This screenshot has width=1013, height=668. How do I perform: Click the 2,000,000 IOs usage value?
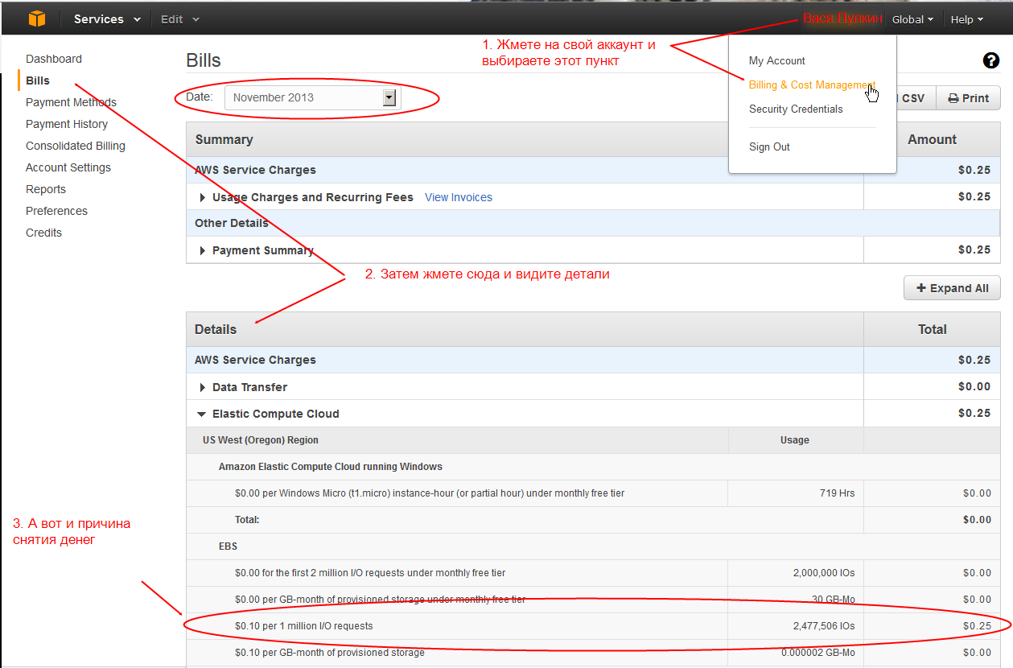point(824,573)
